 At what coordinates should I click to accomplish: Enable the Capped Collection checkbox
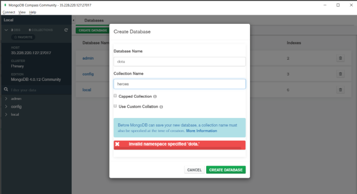pyautogui.click(x=115, y=96)
